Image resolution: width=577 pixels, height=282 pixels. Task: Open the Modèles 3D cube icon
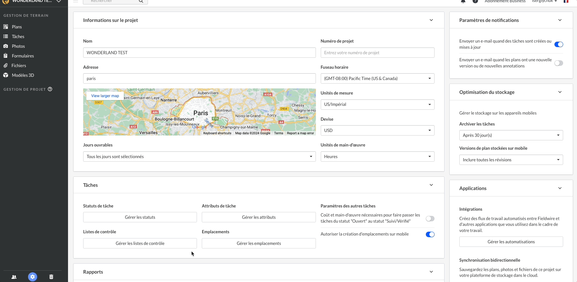[x=5, y=75]
